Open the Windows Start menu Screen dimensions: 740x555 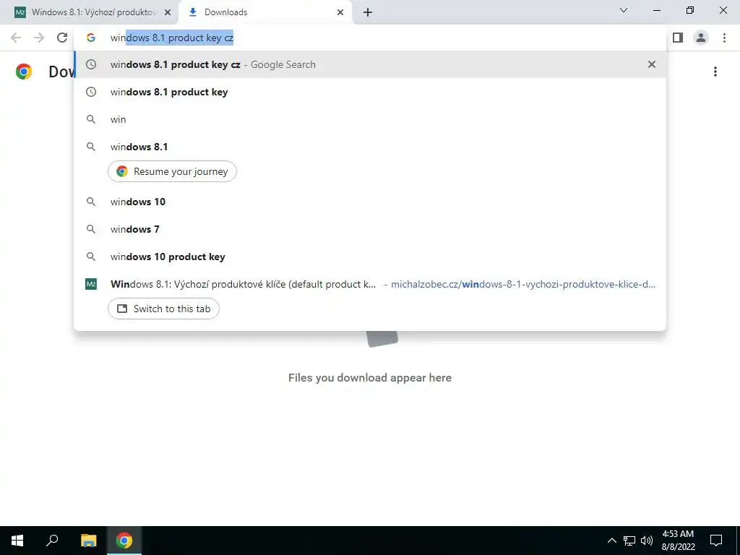pos(17,541)
